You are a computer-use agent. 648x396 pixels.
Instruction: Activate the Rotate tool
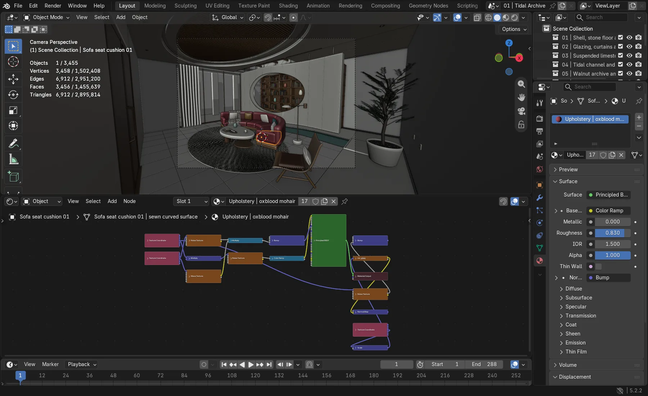13,95
